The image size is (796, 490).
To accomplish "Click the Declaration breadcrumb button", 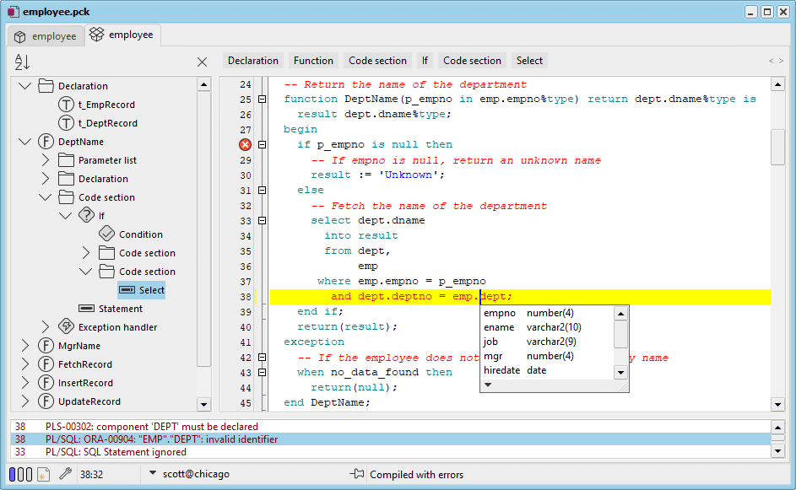I will [x=253, y=60].
